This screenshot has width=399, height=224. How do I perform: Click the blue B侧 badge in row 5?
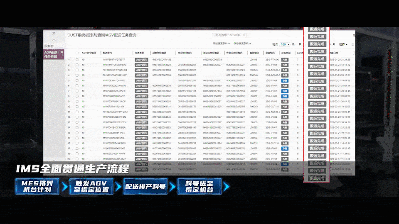285,80
